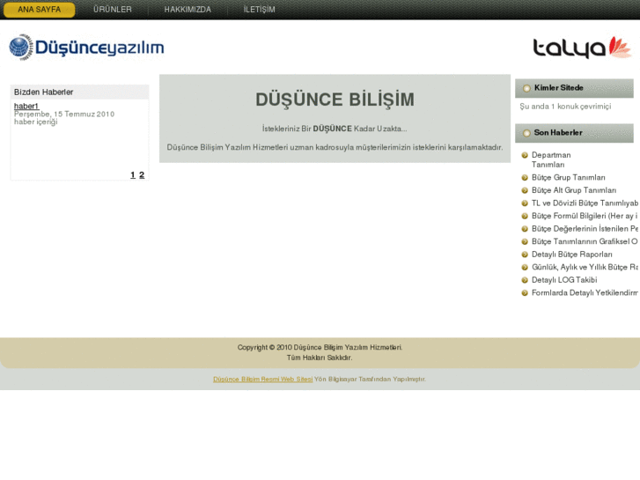
Task: Click bullet icon beside Günlük, Aylık ve Yıllık
Action: point(525,267)
